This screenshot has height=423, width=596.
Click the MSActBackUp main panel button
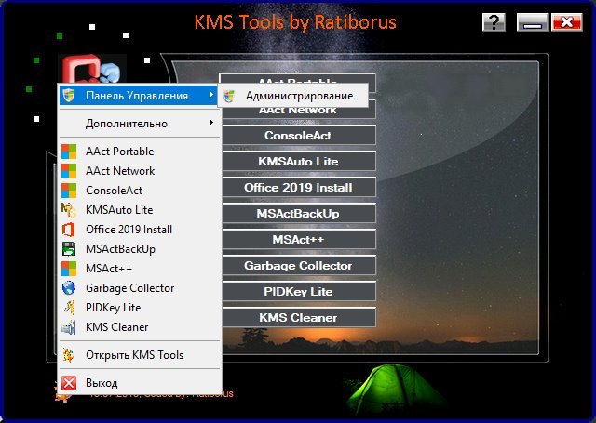pos(299,213)
